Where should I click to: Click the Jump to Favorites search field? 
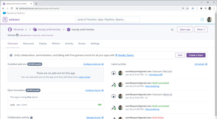click(107, 19)
